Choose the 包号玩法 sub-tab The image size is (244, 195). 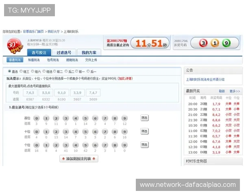pos(53,60)
